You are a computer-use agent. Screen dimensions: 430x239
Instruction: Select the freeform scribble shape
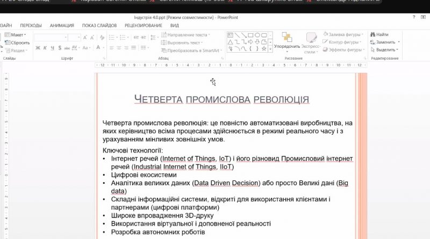pyautogui.click(x=231, y=49)
